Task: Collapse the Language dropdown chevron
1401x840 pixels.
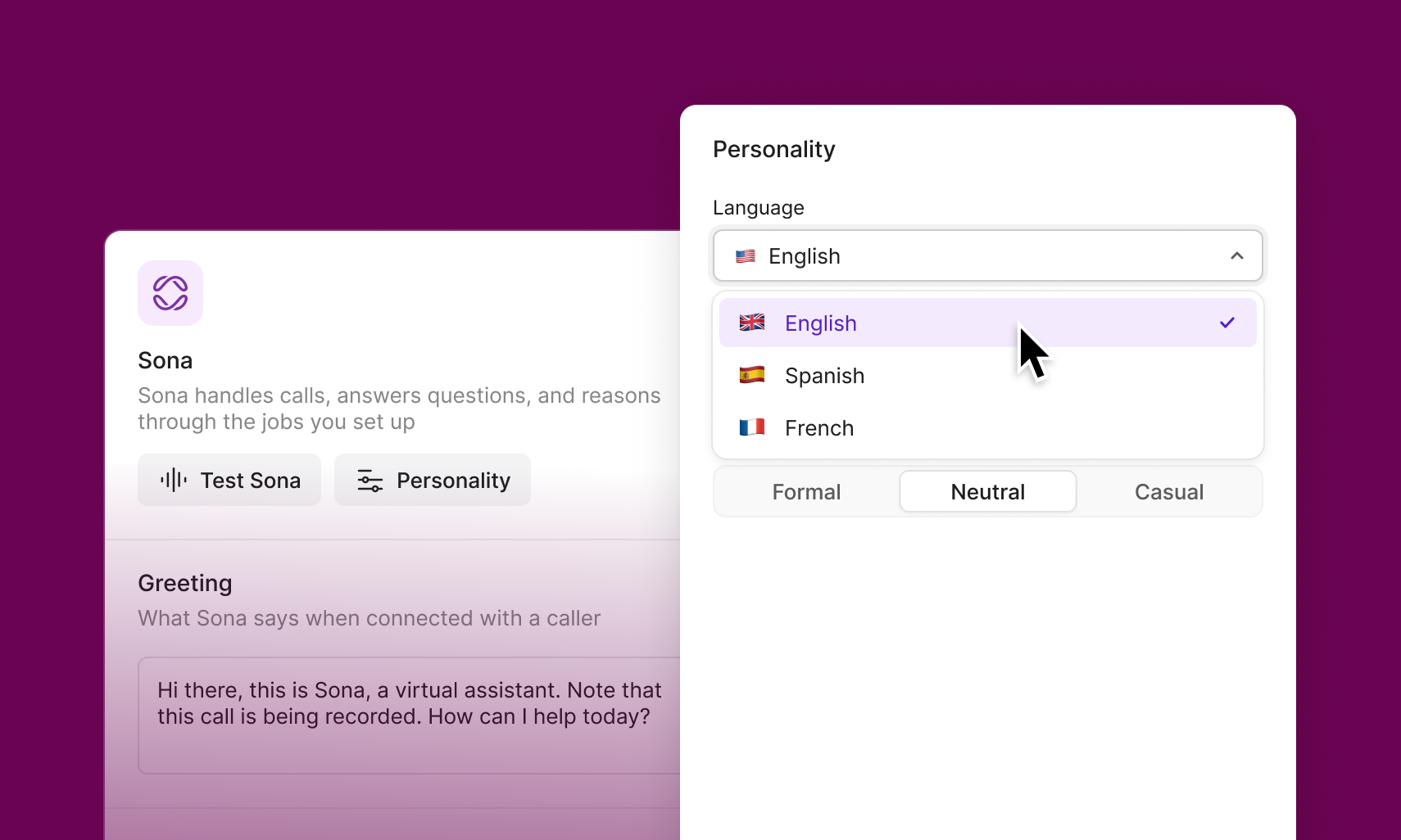Action: [1236, 256]
